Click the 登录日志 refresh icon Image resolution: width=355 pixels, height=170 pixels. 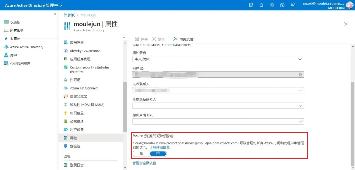click(66, 165)
